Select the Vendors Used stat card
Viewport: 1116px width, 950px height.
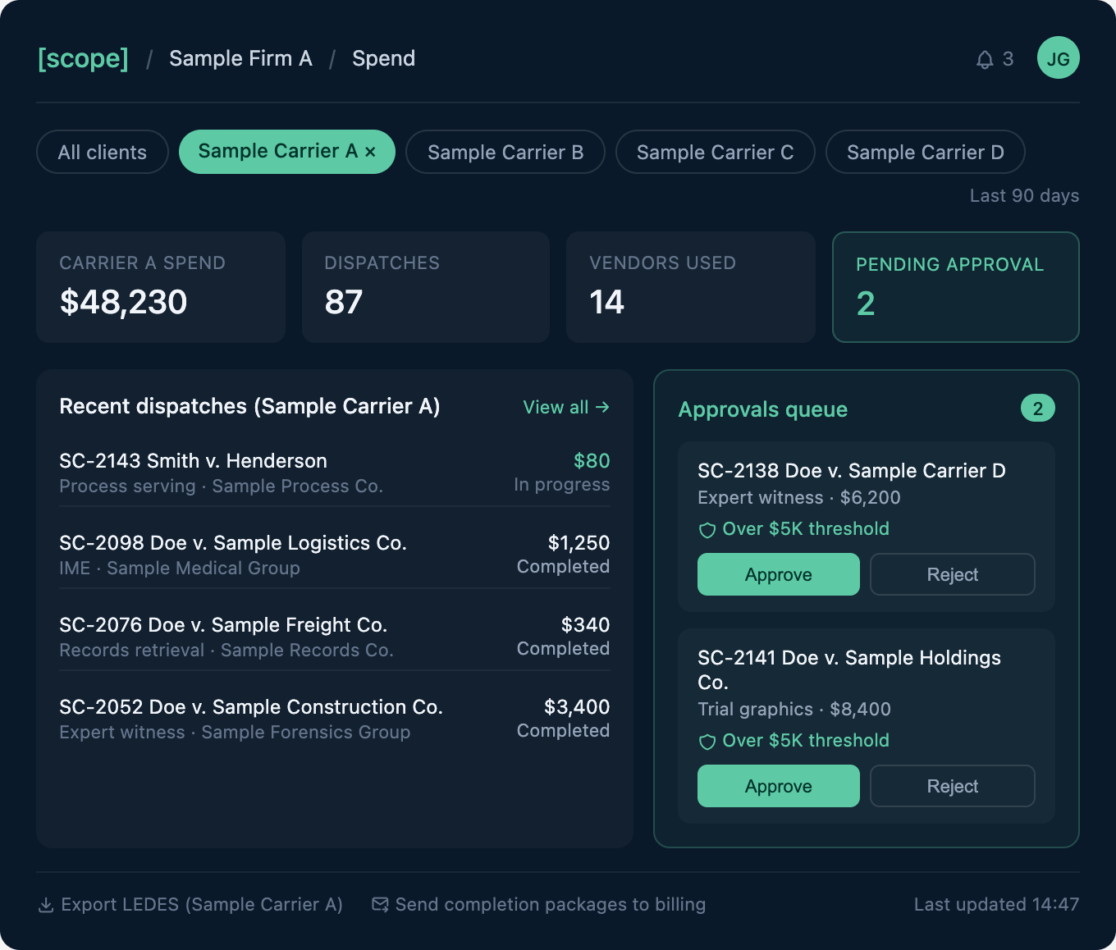[x=691, y=287]
